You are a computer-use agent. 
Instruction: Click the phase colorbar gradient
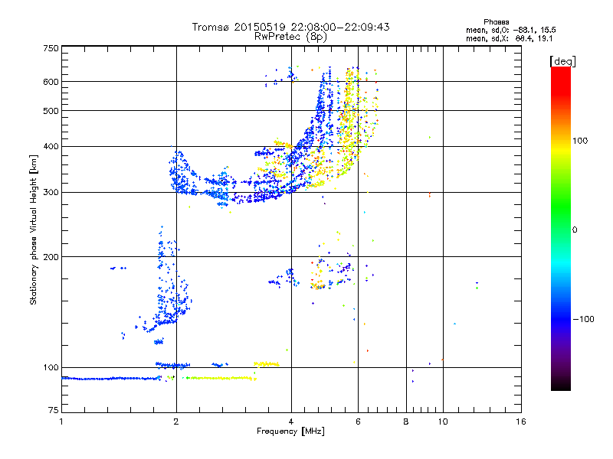coord(561,228)
